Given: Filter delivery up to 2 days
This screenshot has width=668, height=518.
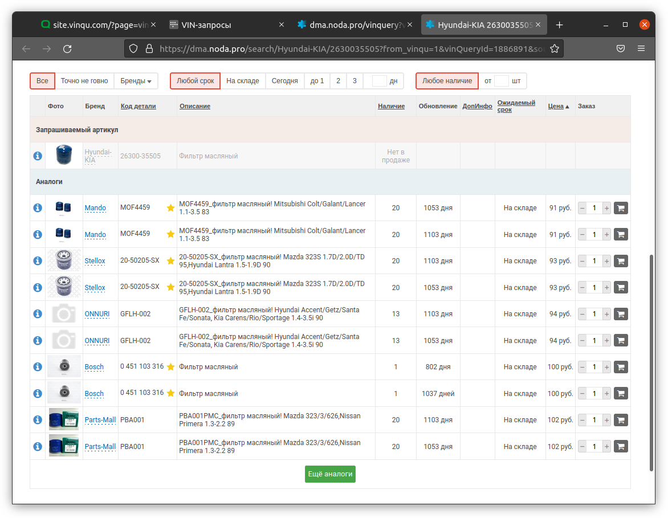Looking at the screenshot, I should click(x=338, y=81).
